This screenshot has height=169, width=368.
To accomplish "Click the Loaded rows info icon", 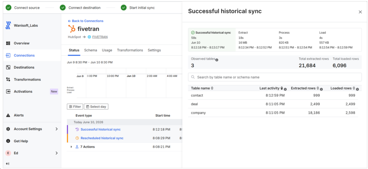I will pos(357,89).
